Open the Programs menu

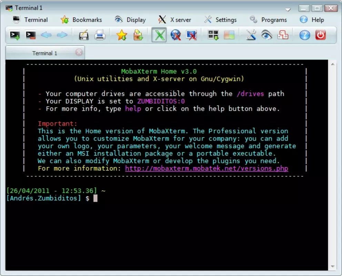pyautogui.click(x=268, y=20)
